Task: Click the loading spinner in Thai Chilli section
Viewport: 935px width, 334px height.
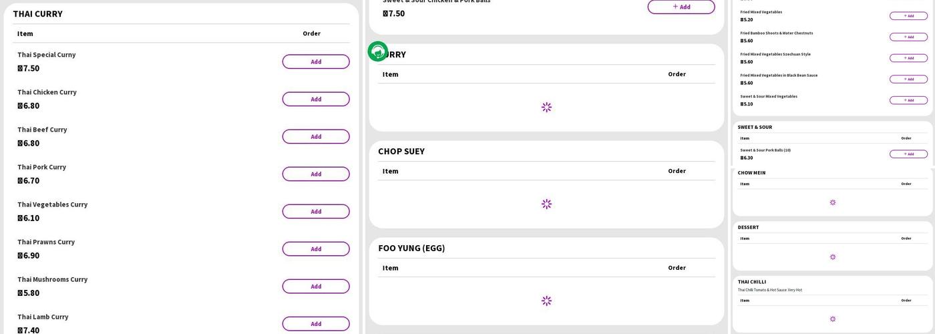Action: click(x=832, y=319)
